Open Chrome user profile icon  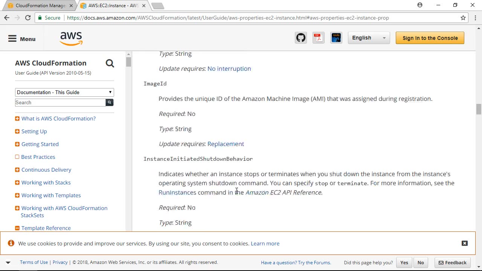pos(420,5)
